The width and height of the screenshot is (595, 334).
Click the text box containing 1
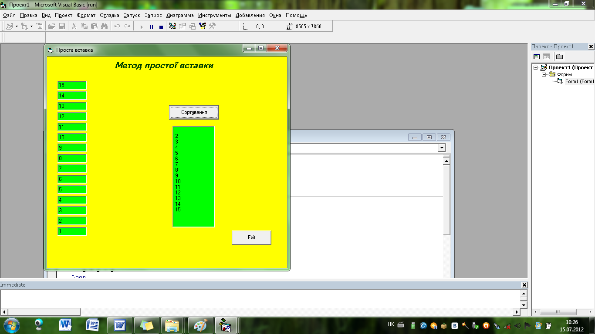(x=72, y=231)
